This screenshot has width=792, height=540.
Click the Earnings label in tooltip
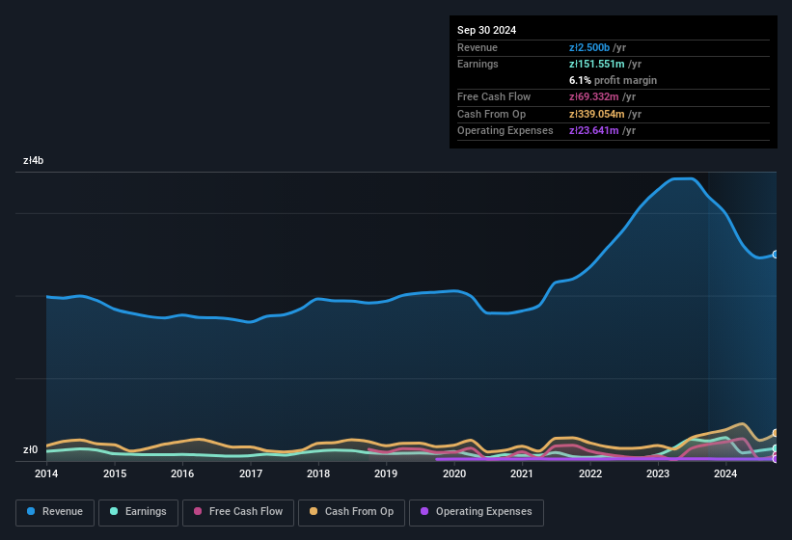[x=478, y=64]
